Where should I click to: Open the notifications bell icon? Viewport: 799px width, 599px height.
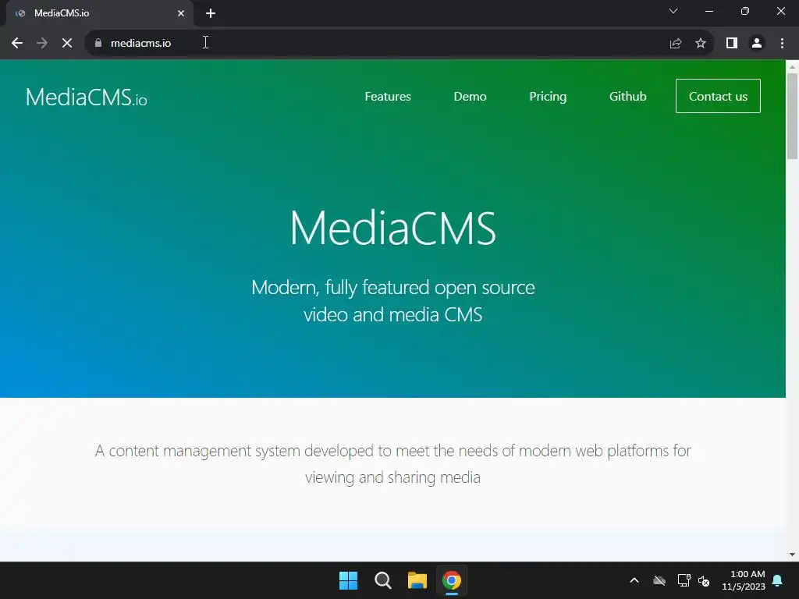click(778, 580)
